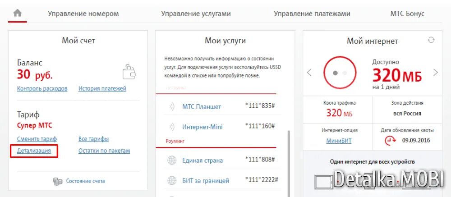The width and height of the screenshot is (451, 197).
Task: Click the wallet icon beside the balance
Action: point(129,72)
